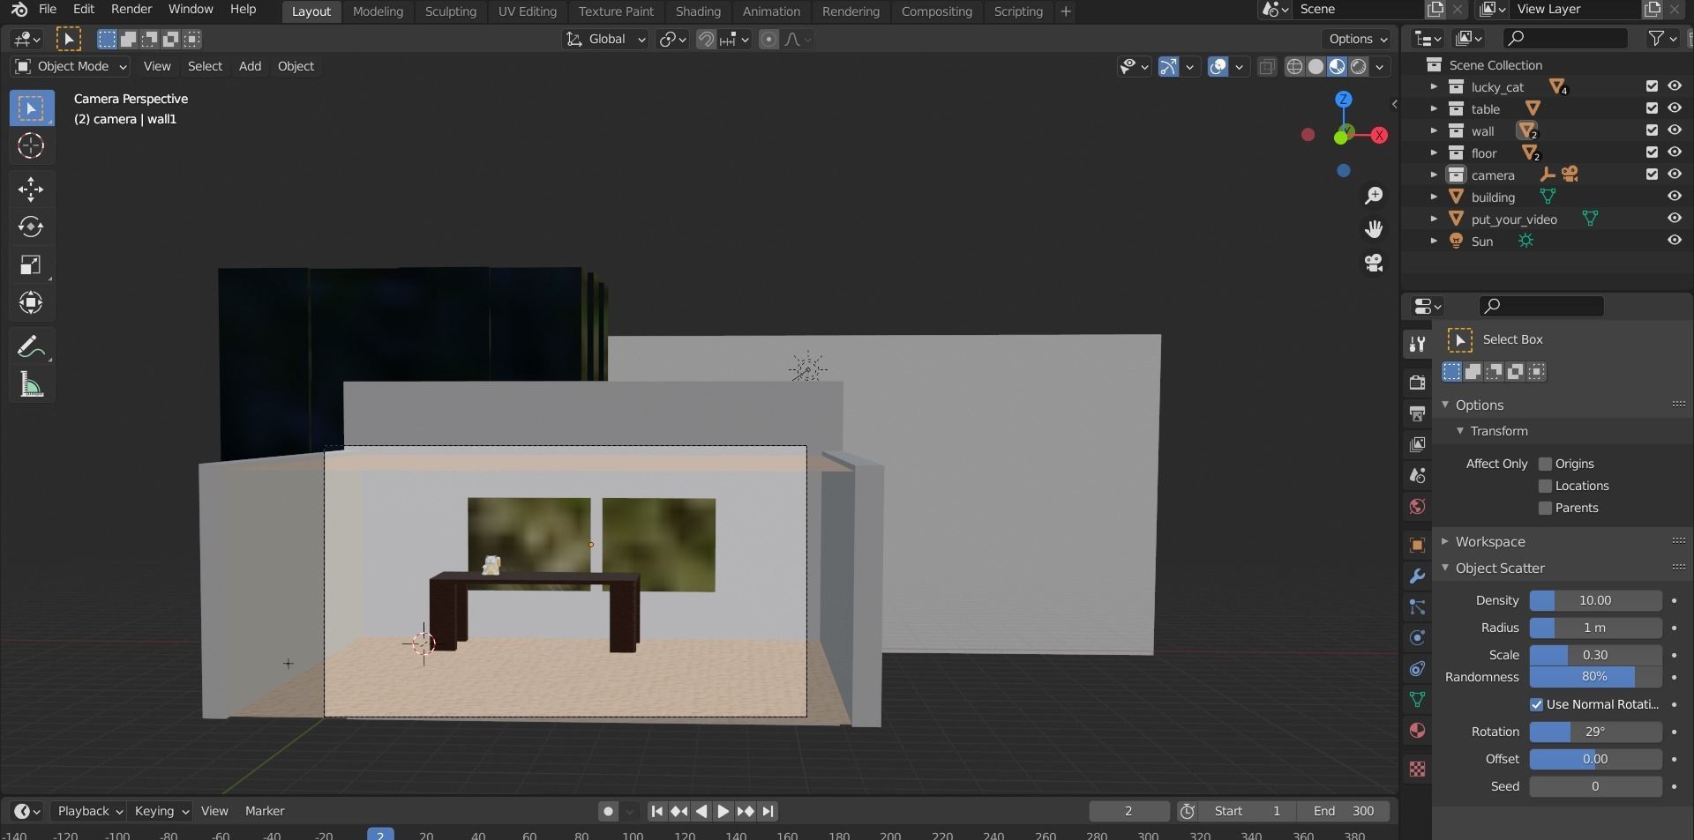The height and width of the screenshot is (840, 1694).
Task: Open the viewport Add menu
Action: click(250, 66)
